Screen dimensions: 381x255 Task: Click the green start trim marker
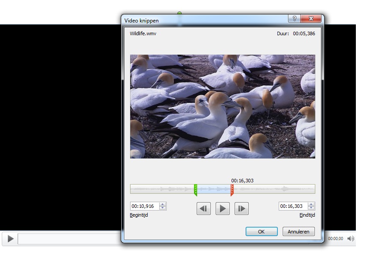(x=195, y=190)
